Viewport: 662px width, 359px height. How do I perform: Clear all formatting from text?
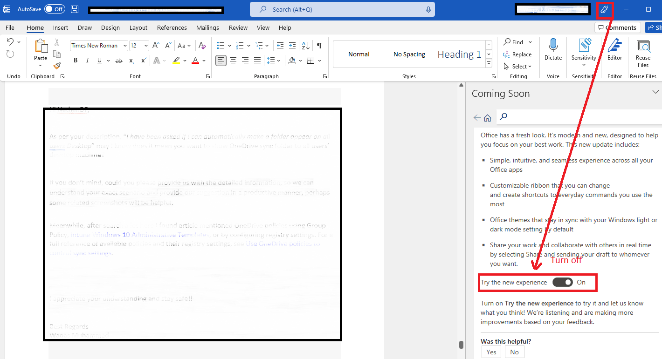click(202, 46)
